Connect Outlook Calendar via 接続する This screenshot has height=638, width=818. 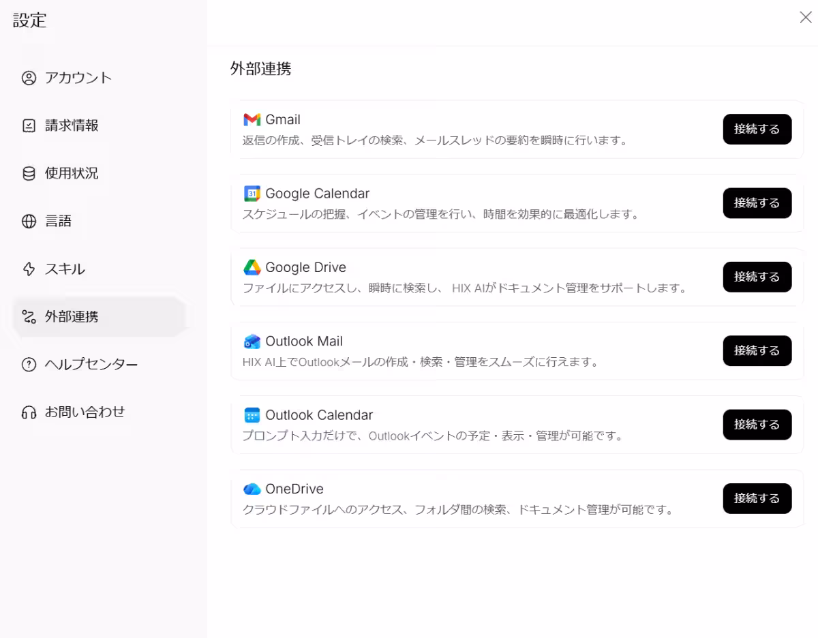pos(757,424)
